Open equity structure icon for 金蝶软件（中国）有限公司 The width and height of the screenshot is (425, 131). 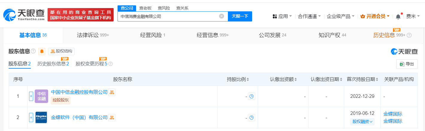(112, 118)
